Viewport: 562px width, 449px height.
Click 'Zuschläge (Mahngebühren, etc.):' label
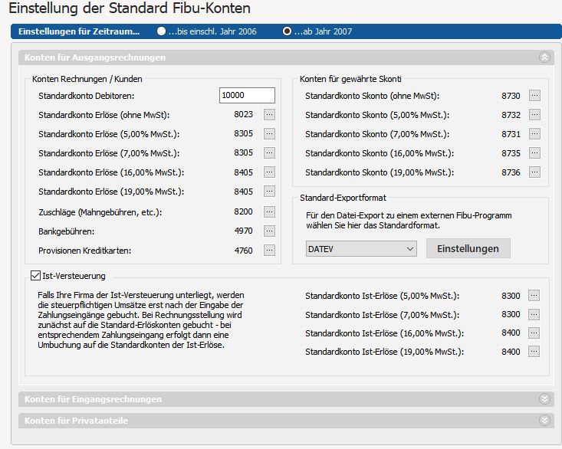pos(100,212)
